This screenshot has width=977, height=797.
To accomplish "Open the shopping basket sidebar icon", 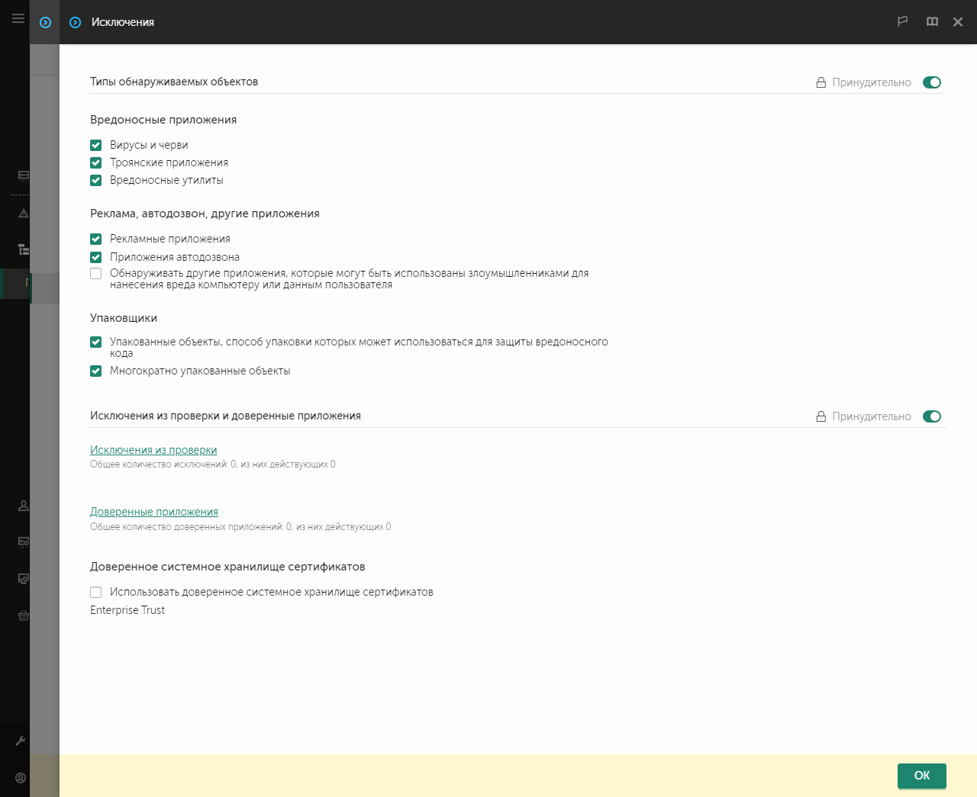I will pos(23,615).
